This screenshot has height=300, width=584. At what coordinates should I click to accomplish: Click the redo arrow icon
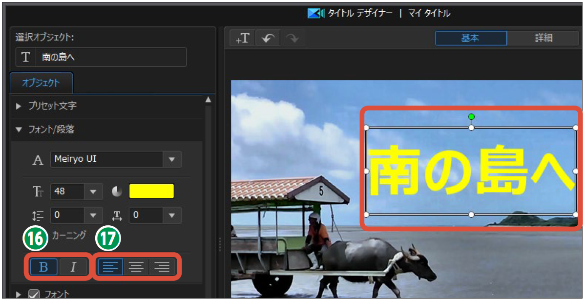coord(292,39)
